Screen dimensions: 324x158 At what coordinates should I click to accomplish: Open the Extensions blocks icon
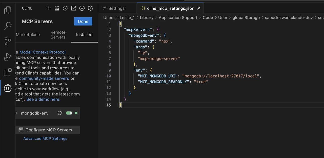tap(8, 72)
